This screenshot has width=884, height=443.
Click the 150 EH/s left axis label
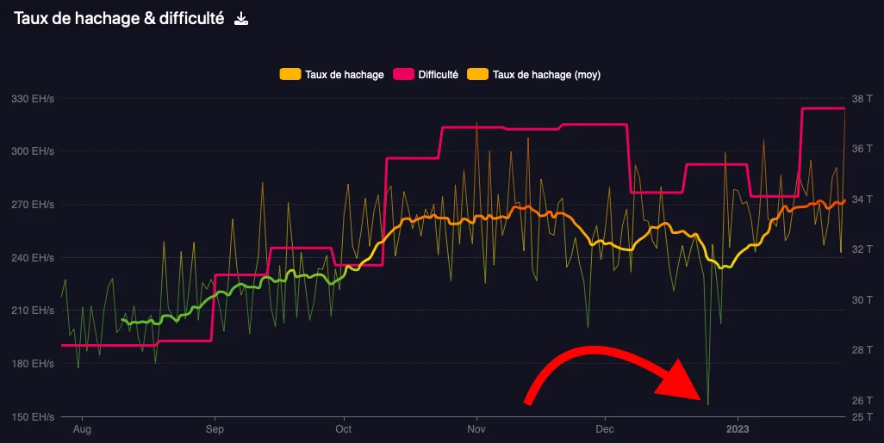(33, 417)
